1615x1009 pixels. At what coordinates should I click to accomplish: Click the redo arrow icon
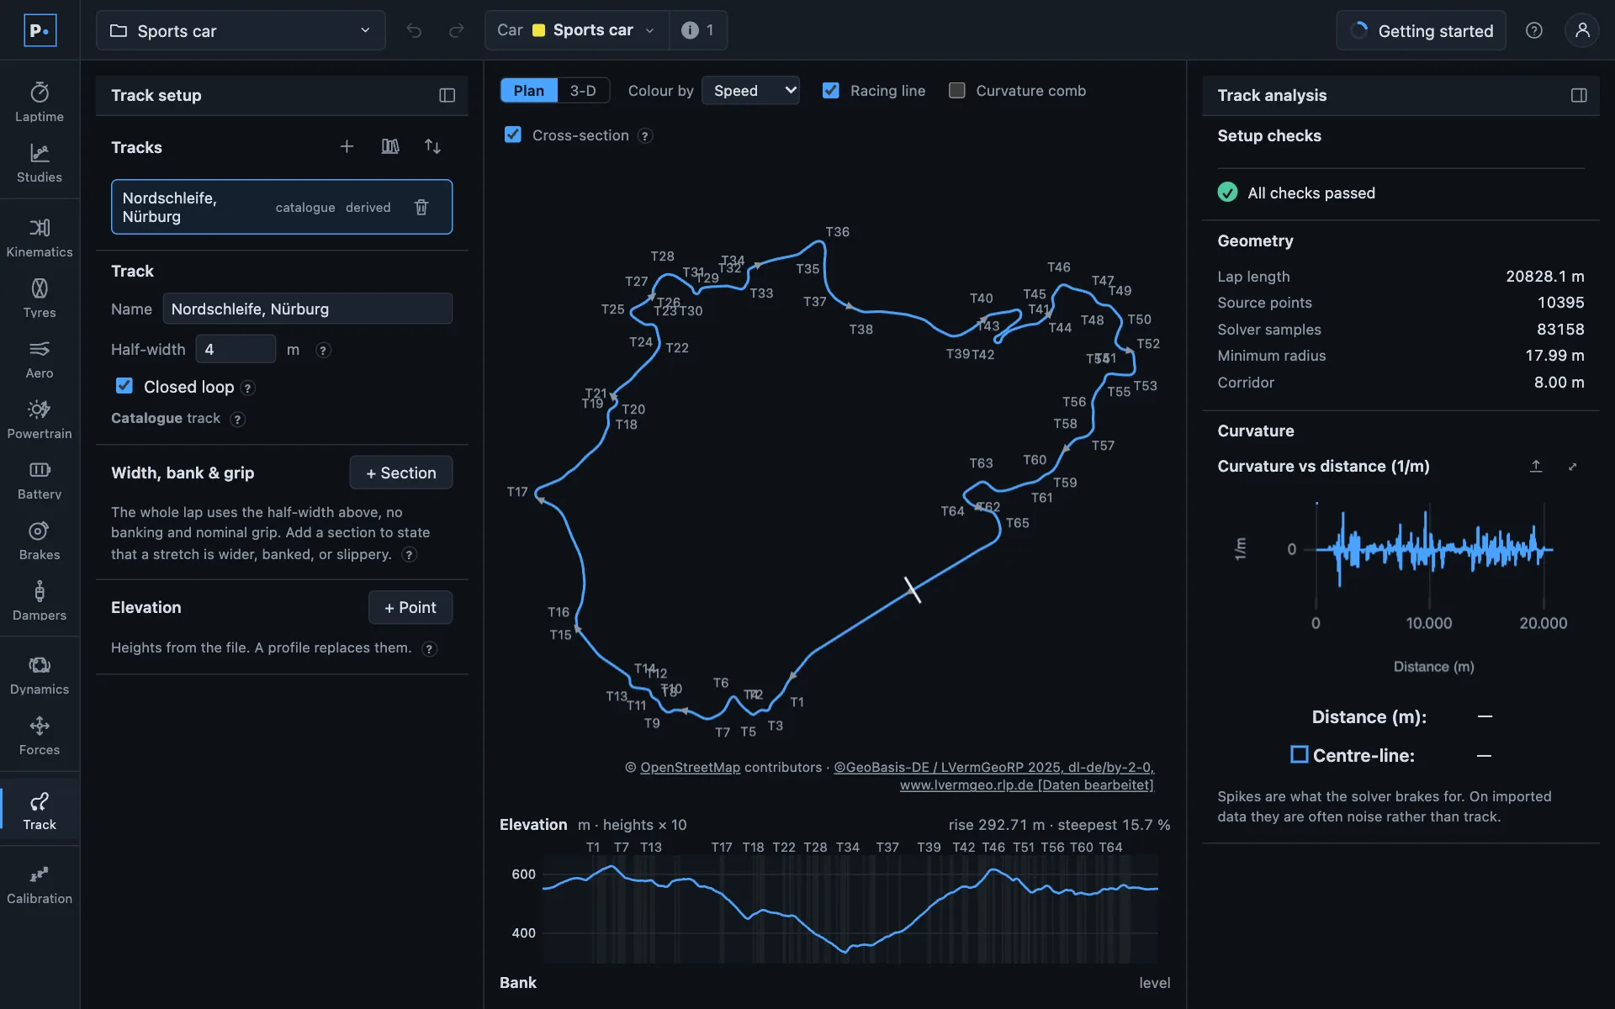coord(457,30)
